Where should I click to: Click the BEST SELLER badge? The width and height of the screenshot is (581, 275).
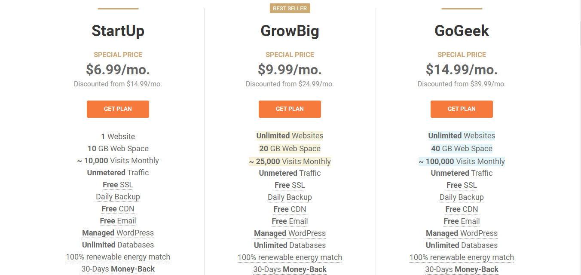click(290, 8)
